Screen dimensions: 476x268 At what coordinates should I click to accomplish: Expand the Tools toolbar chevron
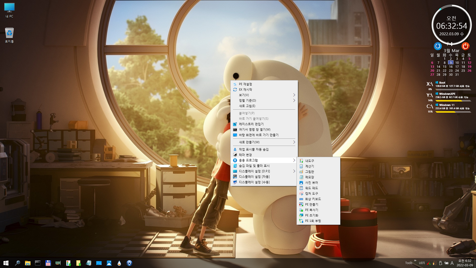coord(415,261)
